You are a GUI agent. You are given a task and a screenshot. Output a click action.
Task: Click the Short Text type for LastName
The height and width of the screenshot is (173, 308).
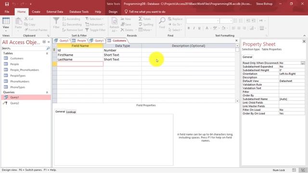pyautogui.click(x=122, y=60)
